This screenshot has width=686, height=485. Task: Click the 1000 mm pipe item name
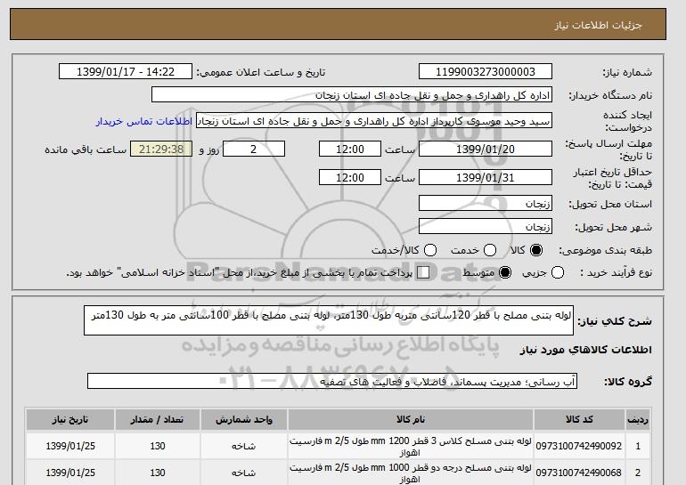[x=411, y=473]
